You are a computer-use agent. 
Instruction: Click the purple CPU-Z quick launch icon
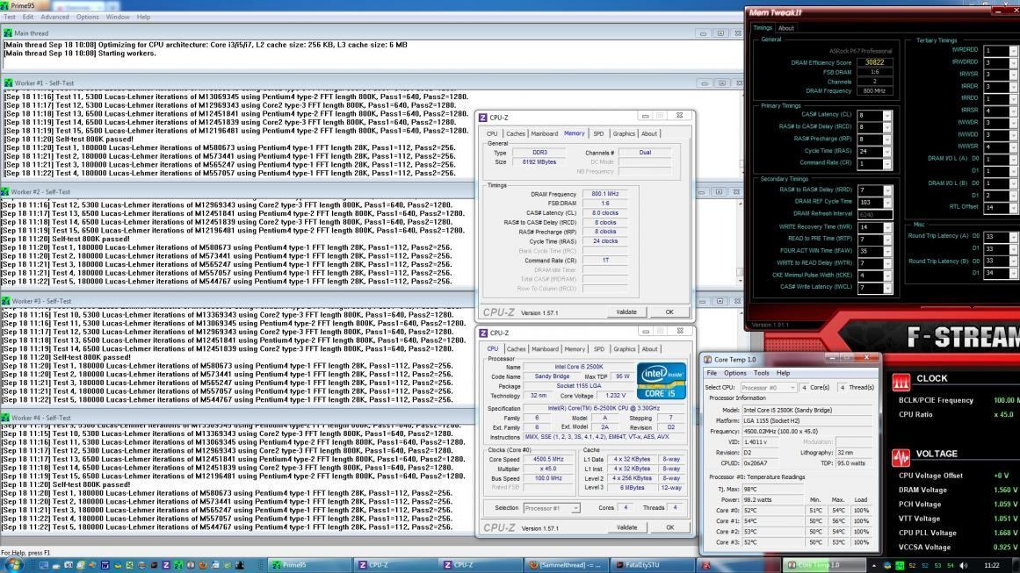pyautogui.click(x=166, y=565)
